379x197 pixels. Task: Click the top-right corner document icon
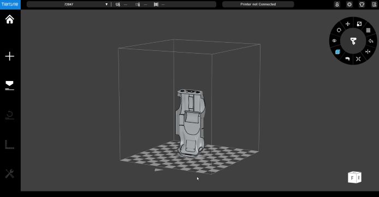374,4
